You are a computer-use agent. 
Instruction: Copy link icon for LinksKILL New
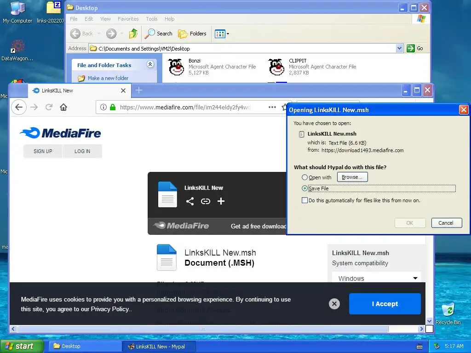[206, 201]
